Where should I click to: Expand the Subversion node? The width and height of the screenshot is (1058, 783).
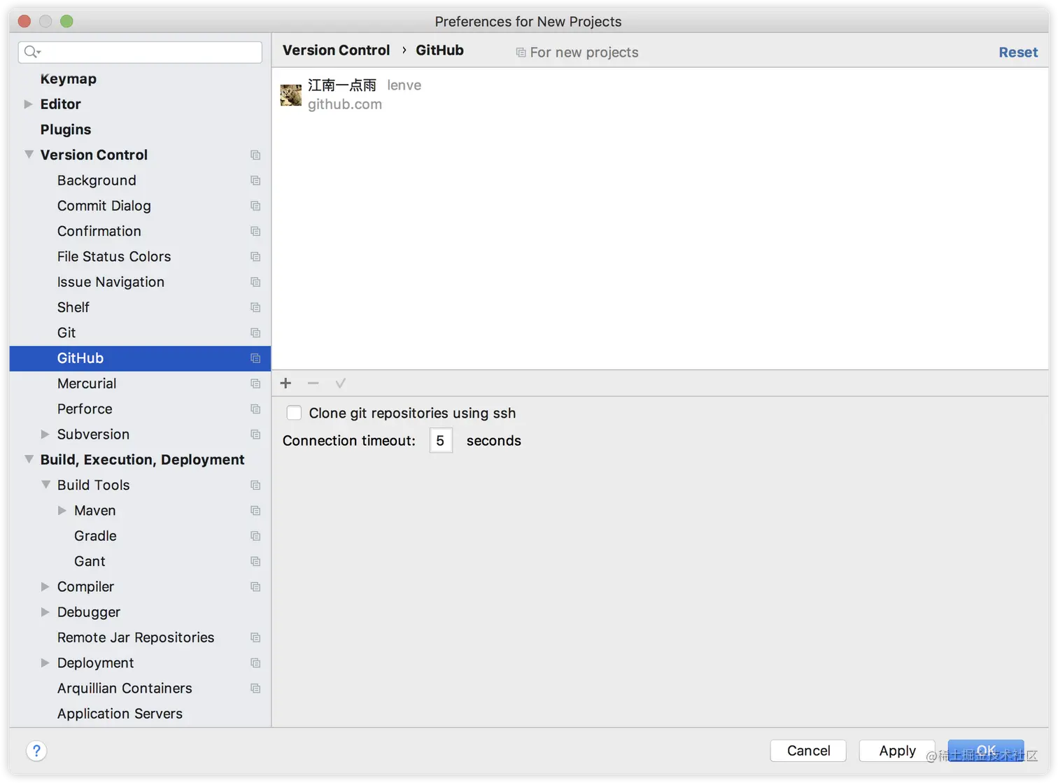pos(45,435)
